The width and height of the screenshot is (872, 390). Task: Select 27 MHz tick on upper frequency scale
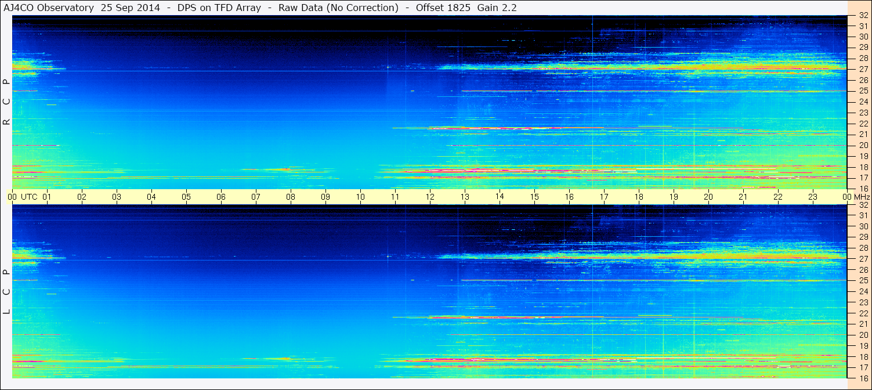click(x=863, y=69)
